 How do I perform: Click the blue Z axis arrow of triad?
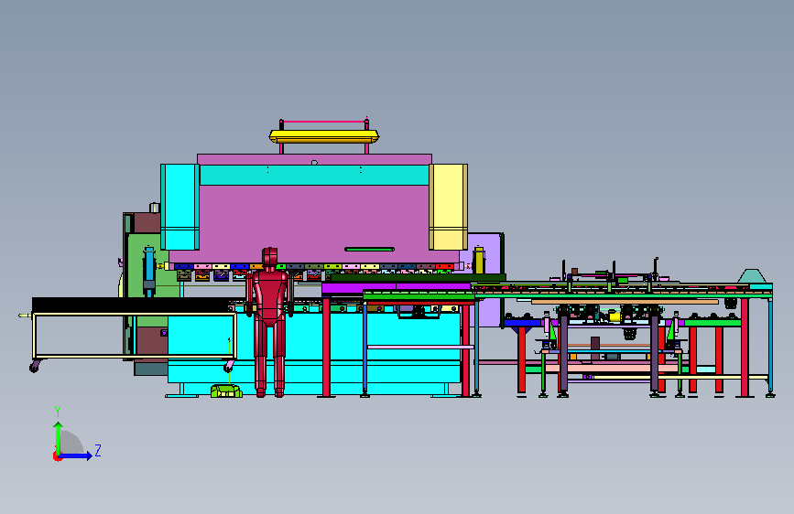coord(76,455)
